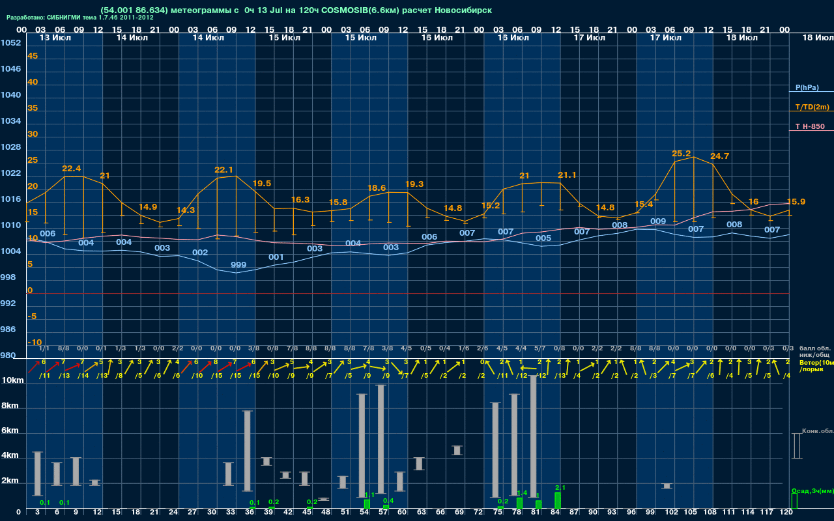This screenshot has width=834, height=521.
Task: Click the 25.2 temperature peak value
Action: click(681, 154)
